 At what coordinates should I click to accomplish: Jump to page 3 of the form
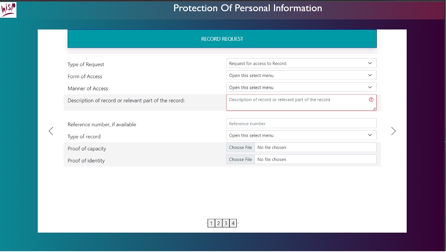pos(226,223)
